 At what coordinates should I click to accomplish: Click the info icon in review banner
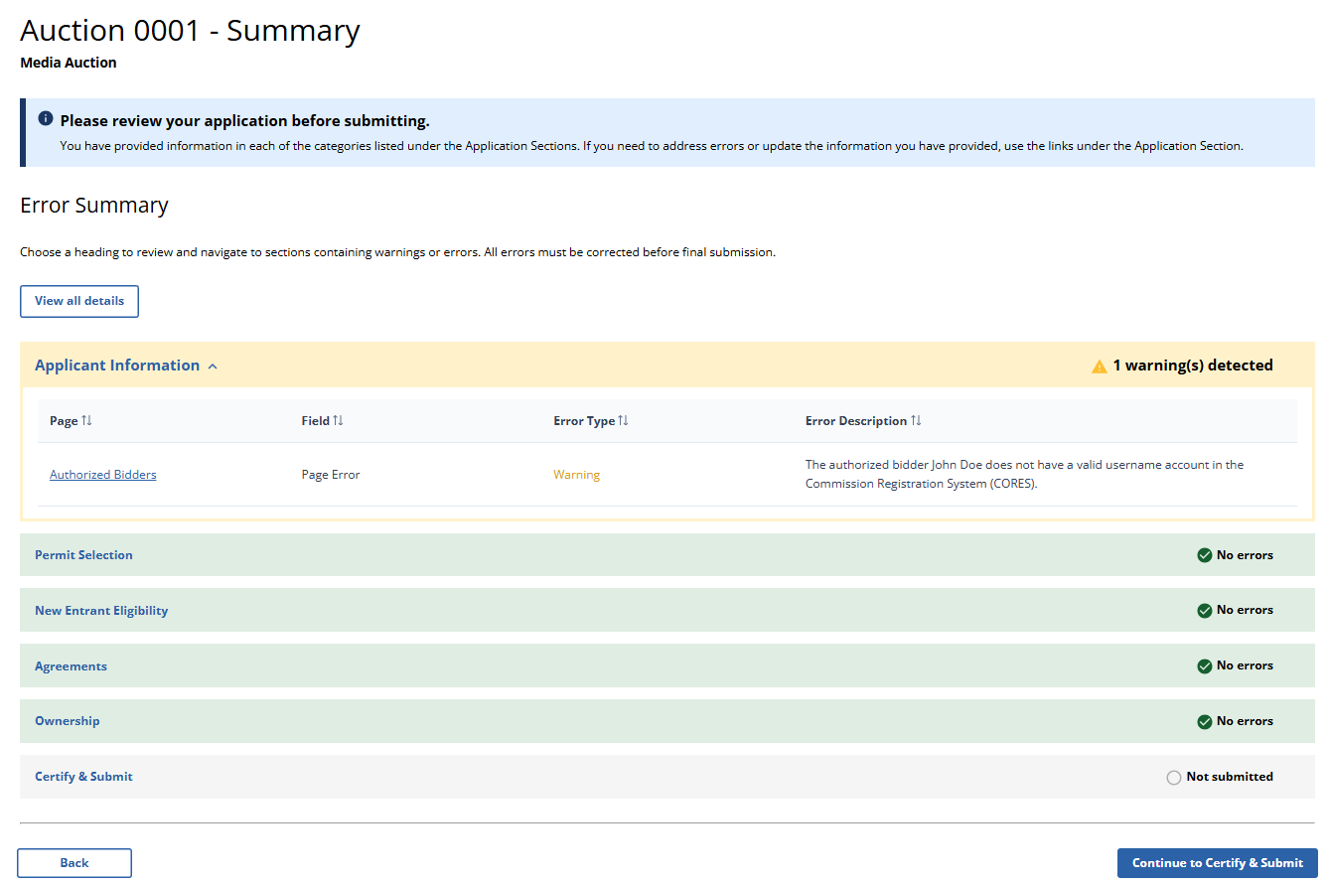point(46,119)
